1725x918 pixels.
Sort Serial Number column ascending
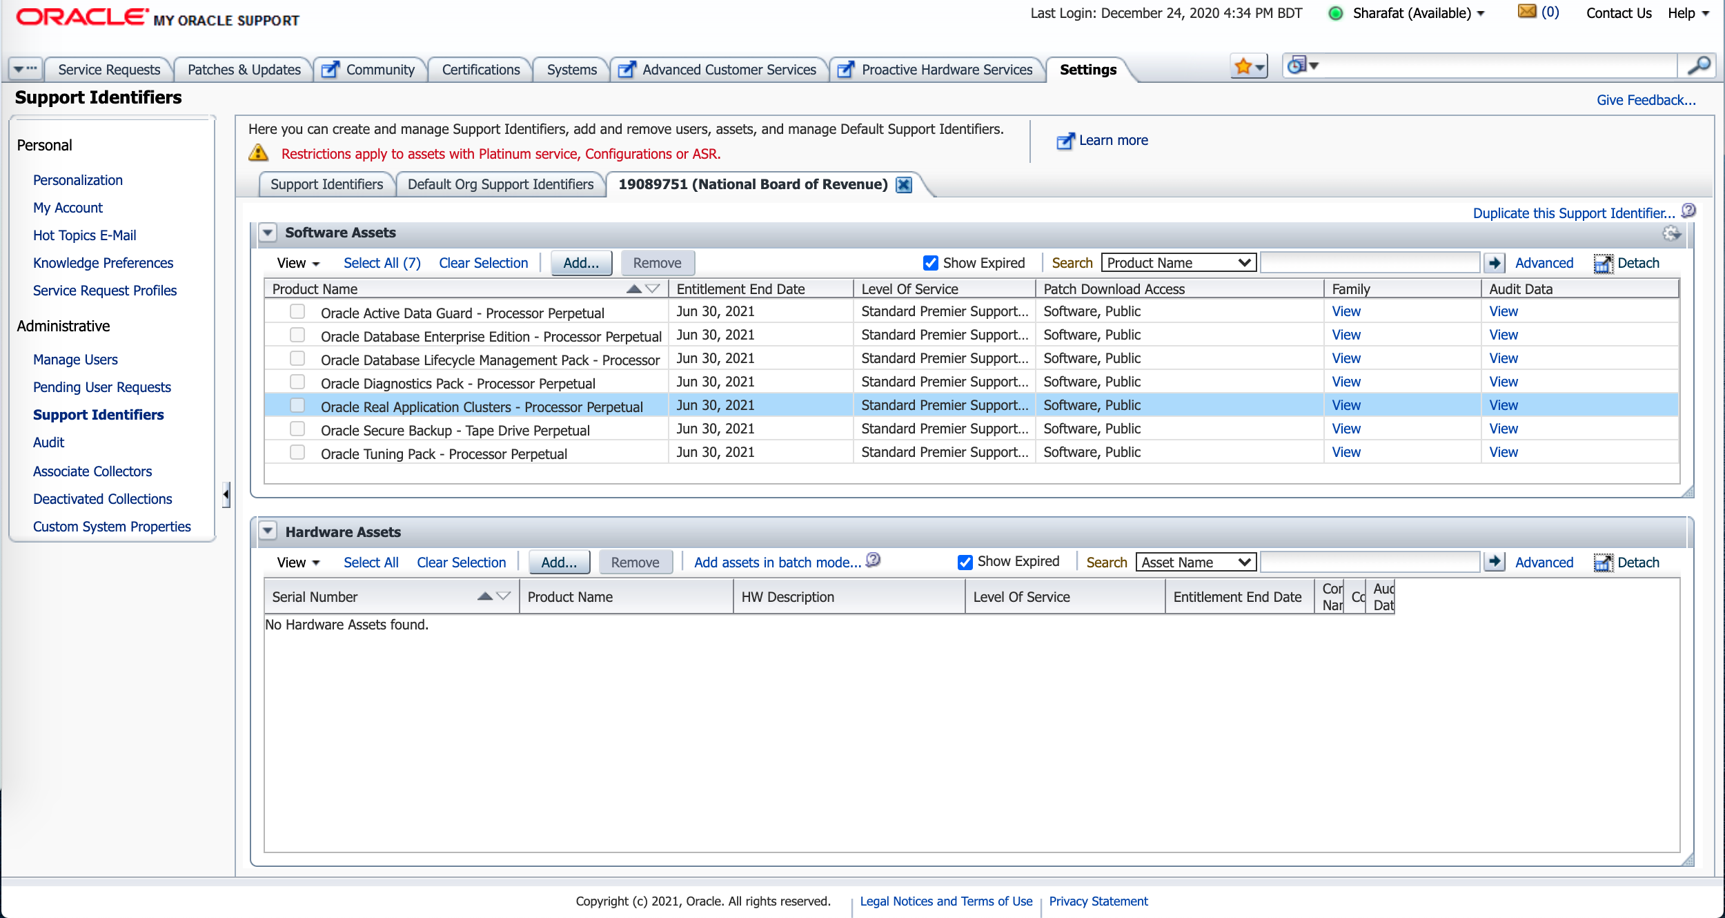coord(485,596)
